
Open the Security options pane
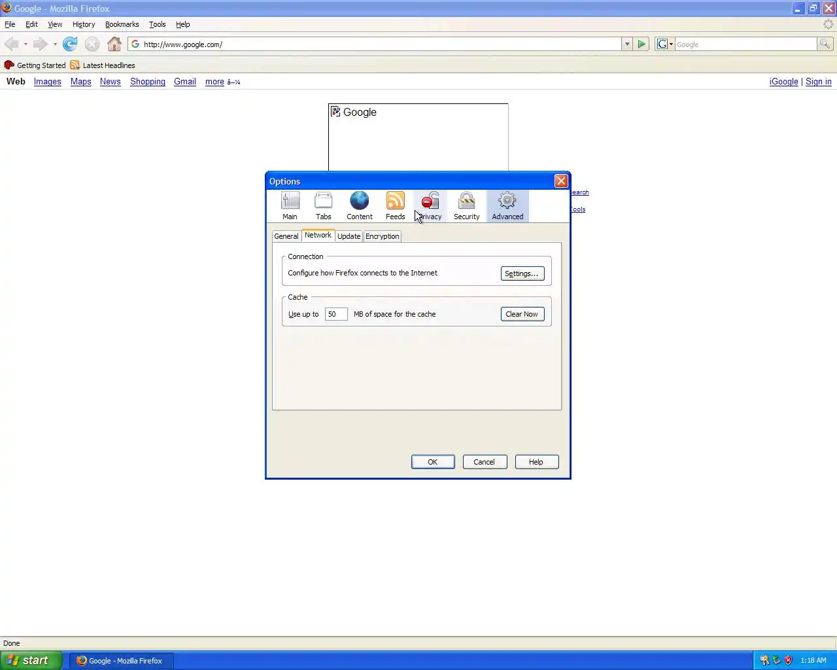[467, 206]
